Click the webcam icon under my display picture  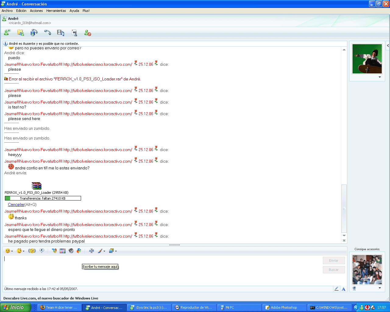354,288
